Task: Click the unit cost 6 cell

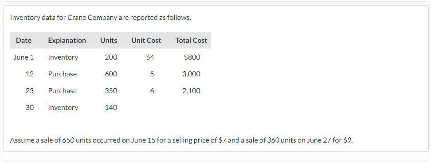Action: [152, 91]
